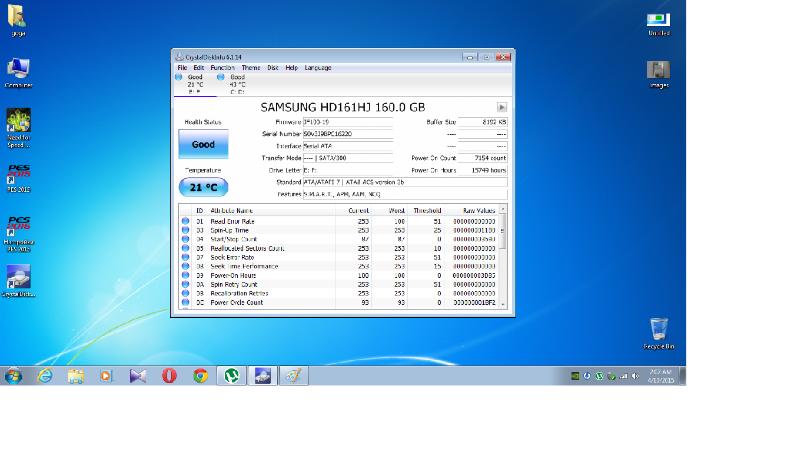
Task: Click the volume icon in system tray
Action: tap(635, 376)
